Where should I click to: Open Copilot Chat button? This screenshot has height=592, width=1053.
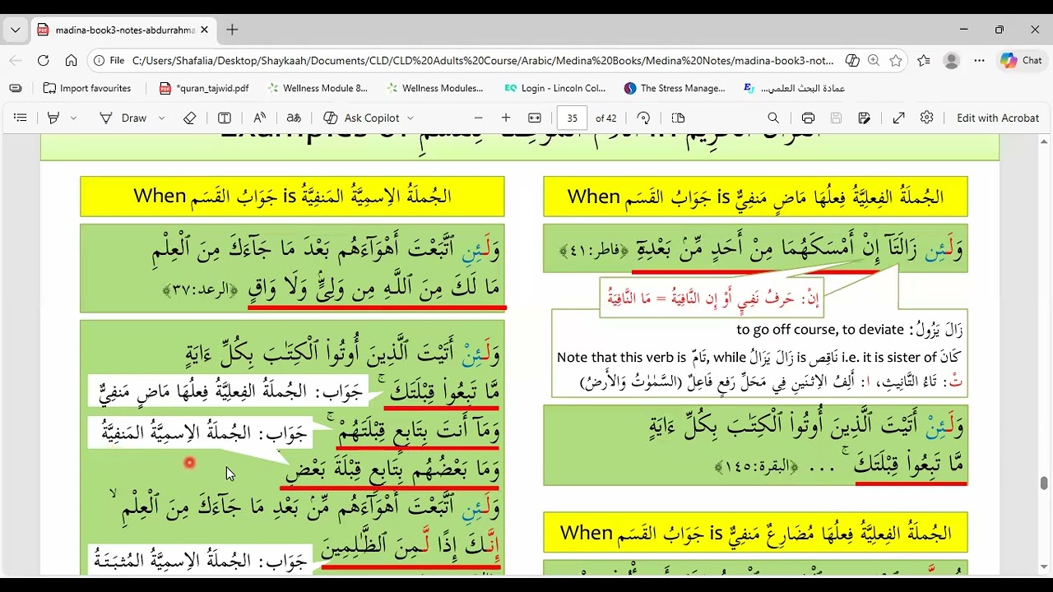[x=1021, y=60]
